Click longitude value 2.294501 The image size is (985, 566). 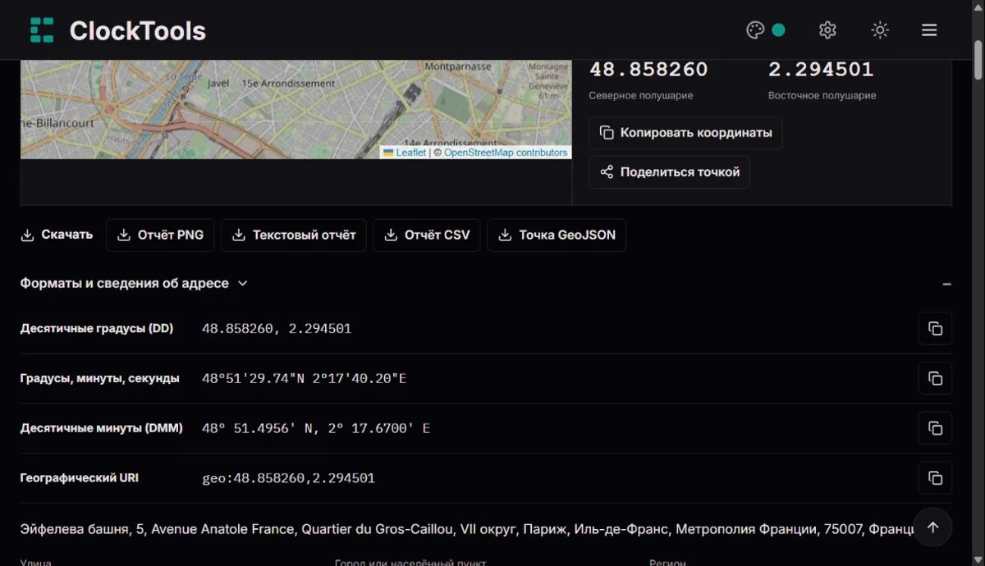[821, 70]
